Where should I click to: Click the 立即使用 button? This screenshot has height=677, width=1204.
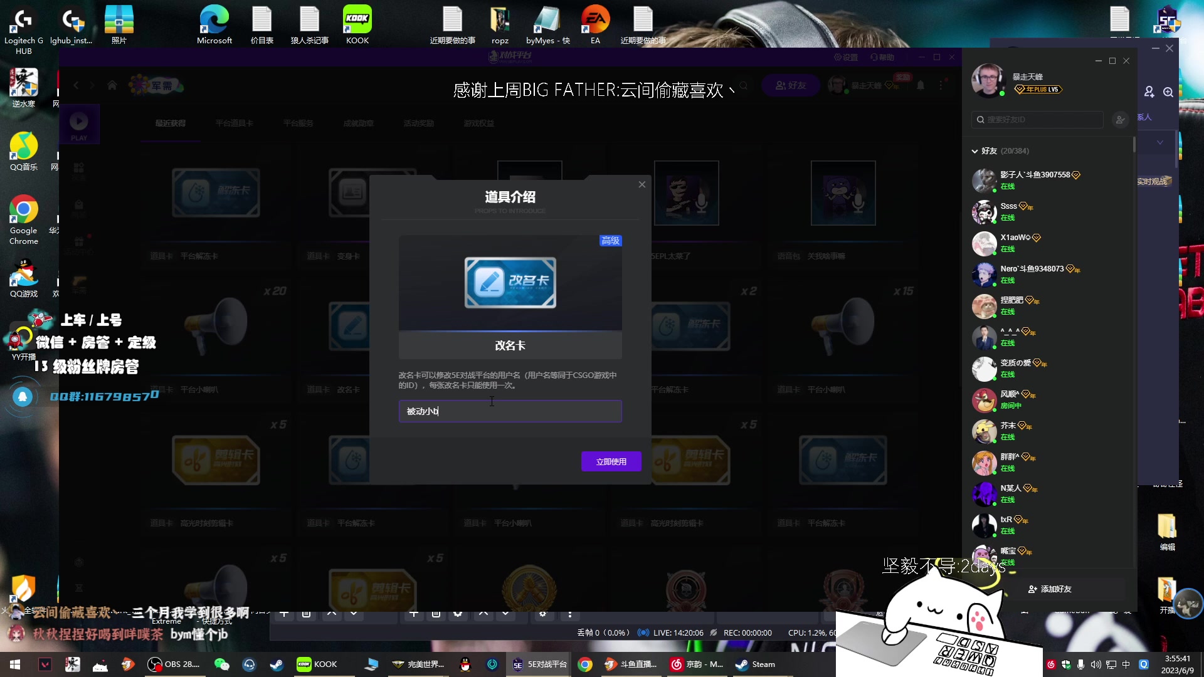click(x=611, y=461)
